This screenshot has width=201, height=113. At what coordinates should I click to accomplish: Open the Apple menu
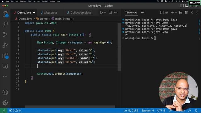(3, 1)
